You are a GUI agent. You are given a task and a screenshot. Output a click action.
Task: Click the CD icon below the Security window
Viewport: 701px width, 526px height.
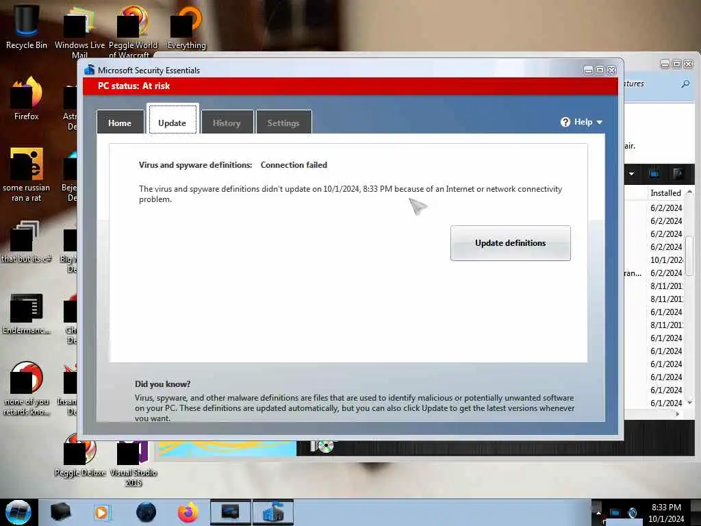click(x=326, y=446)
